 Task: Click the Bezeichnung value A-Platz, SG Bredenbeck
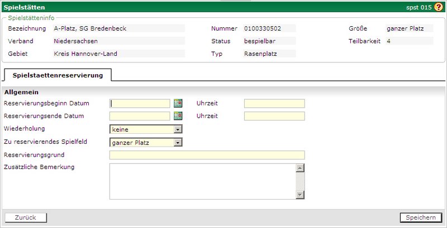[x=85, y=28]
